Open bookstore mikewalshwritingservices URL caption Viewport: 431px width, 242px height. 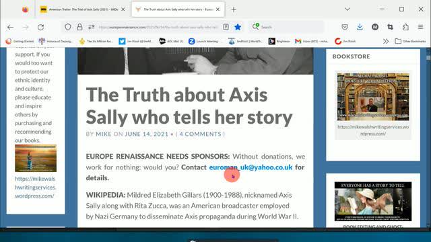click(373, 130)
